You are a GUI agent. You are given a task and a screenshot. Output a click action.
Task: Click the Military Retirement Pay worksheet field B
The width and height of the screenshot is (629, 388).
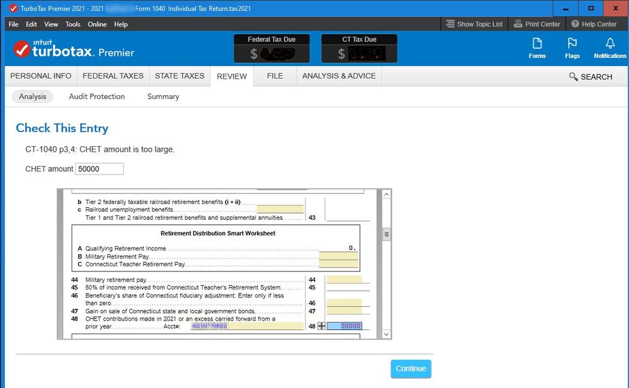tap(338, 256)
